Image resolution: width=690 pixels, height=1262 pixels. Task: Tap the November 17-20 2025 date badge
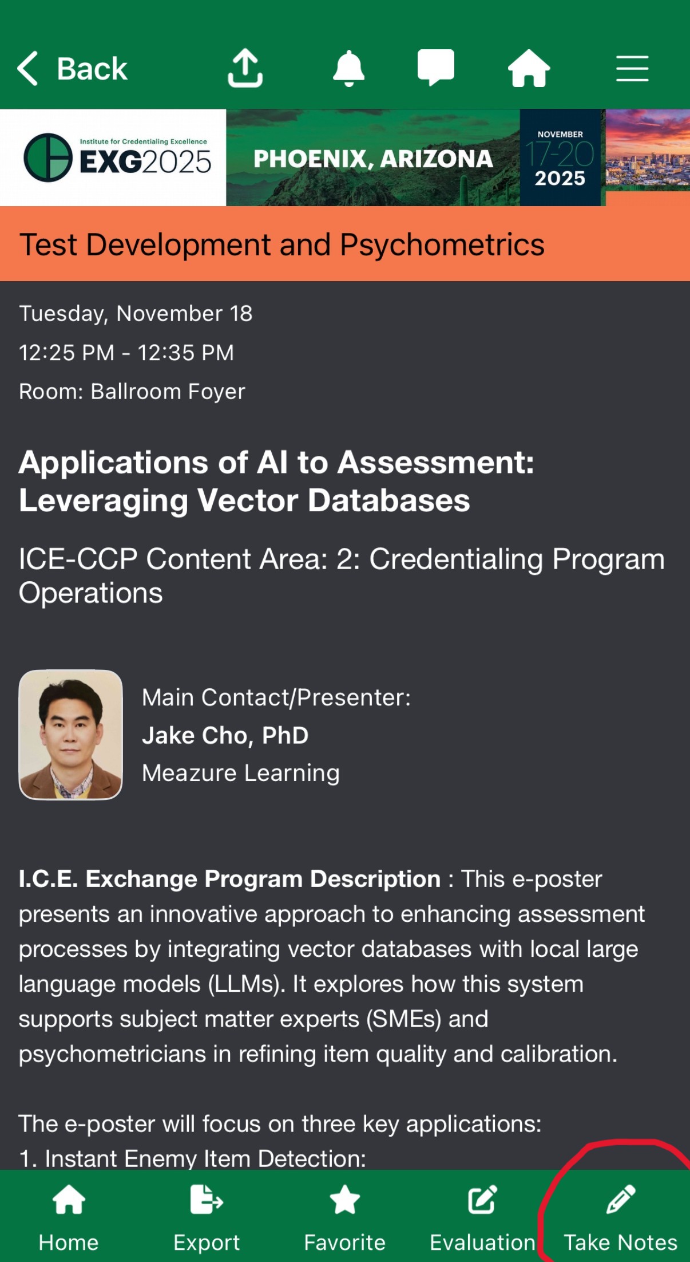click(560, 158)
